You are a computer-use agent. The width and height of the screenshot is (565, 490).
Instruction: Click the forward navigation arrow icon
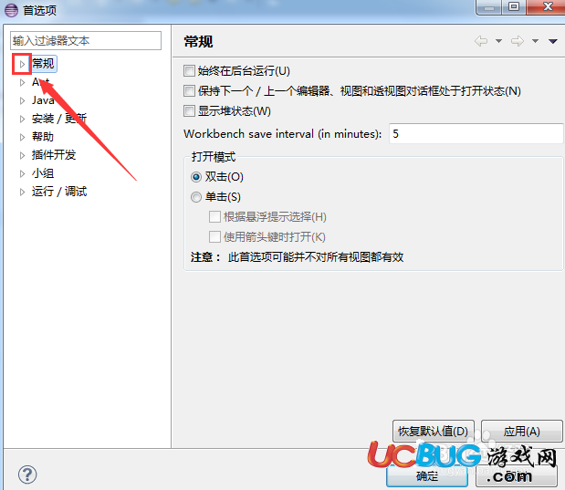pos(518,41)
